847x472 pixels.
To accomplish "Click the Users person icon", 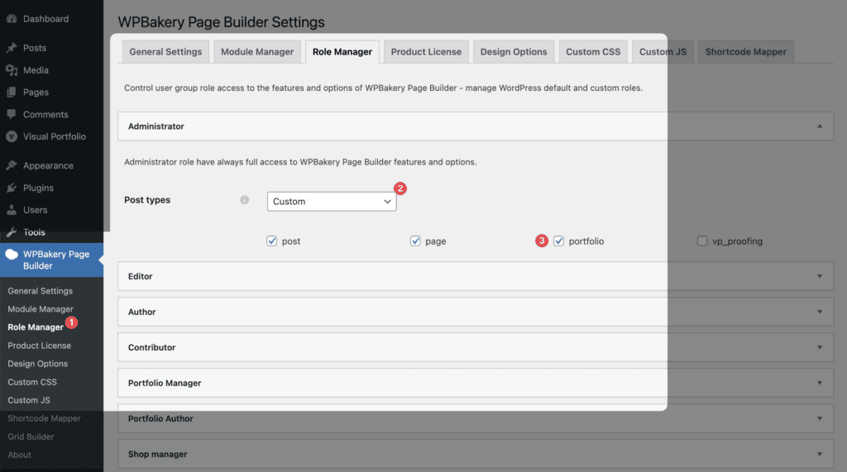I will click(x=12, y=210).
